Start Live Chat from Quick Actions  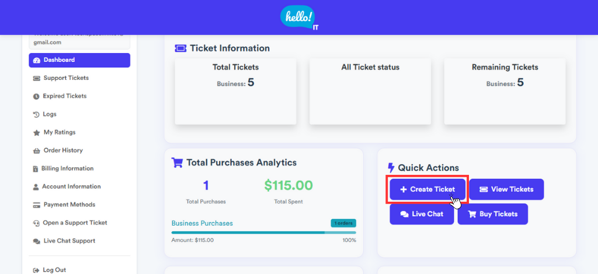[x=422, y=214]
